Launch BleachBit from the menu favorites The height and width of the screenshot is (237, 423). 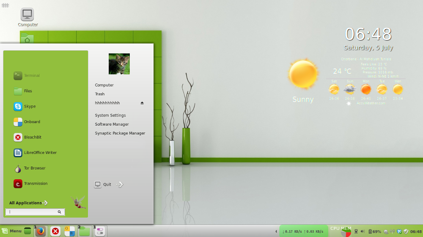[27, 137]
